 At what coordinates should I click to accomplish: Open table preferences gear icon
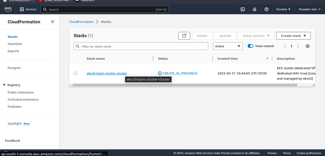(307, 46)
